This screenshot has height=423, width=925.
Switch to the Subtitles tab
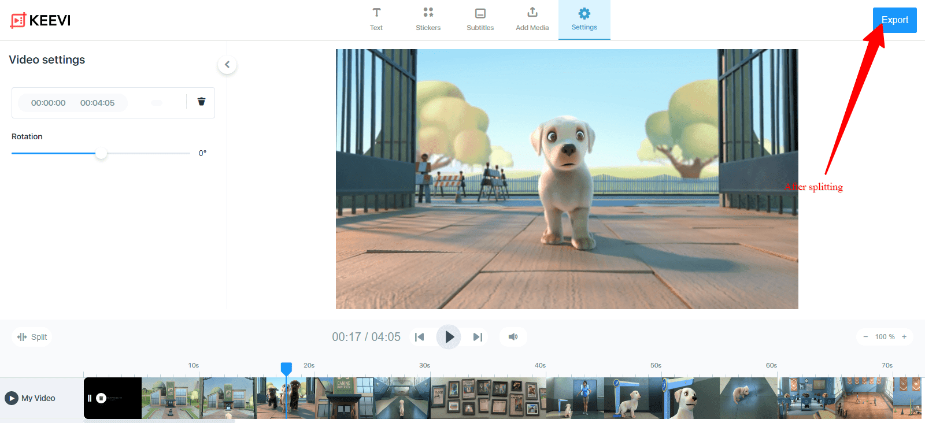tap(480, 20)
